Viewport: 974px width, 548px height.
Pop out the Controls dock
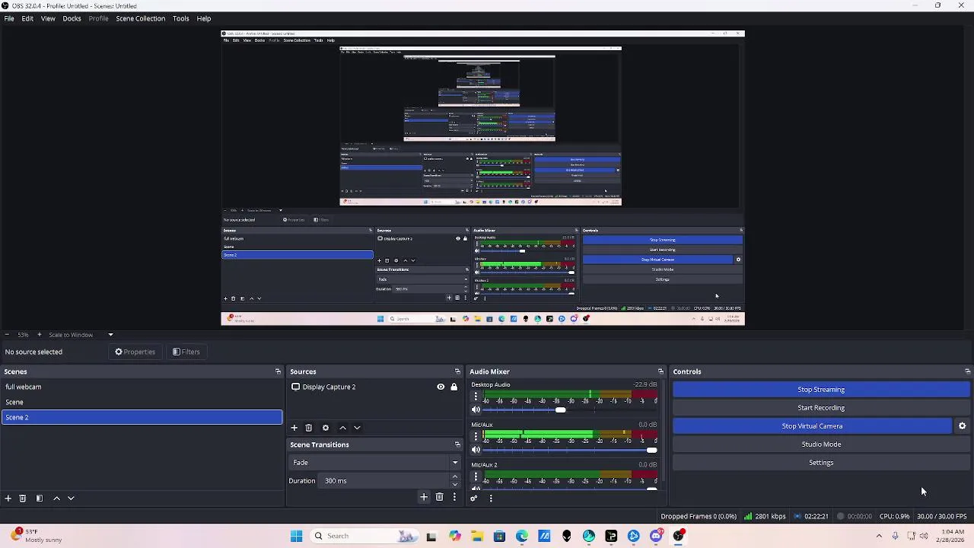(x=967, y=371)
